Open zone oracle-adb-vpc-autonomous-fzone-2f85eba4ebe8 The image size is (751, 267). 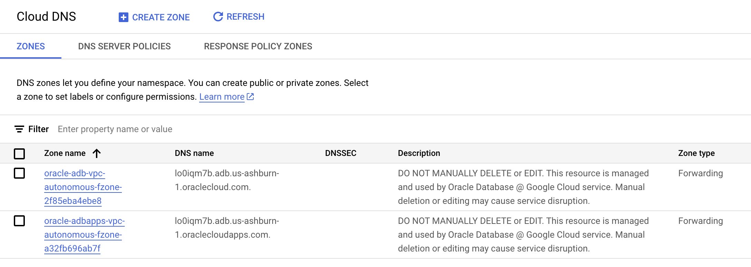pos(83,187)
